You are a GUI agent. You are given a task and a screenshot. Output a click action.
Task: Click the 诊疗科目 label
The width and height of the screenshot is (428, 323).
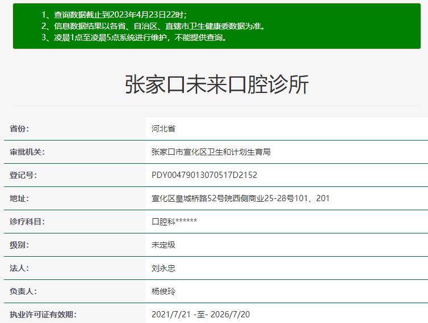pos(27,222)
